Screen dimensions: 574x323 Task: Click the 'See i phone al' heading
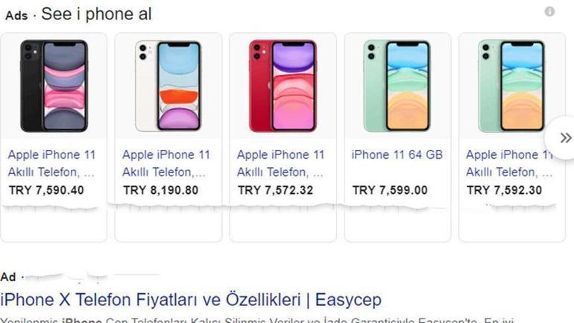click(96, 14)
